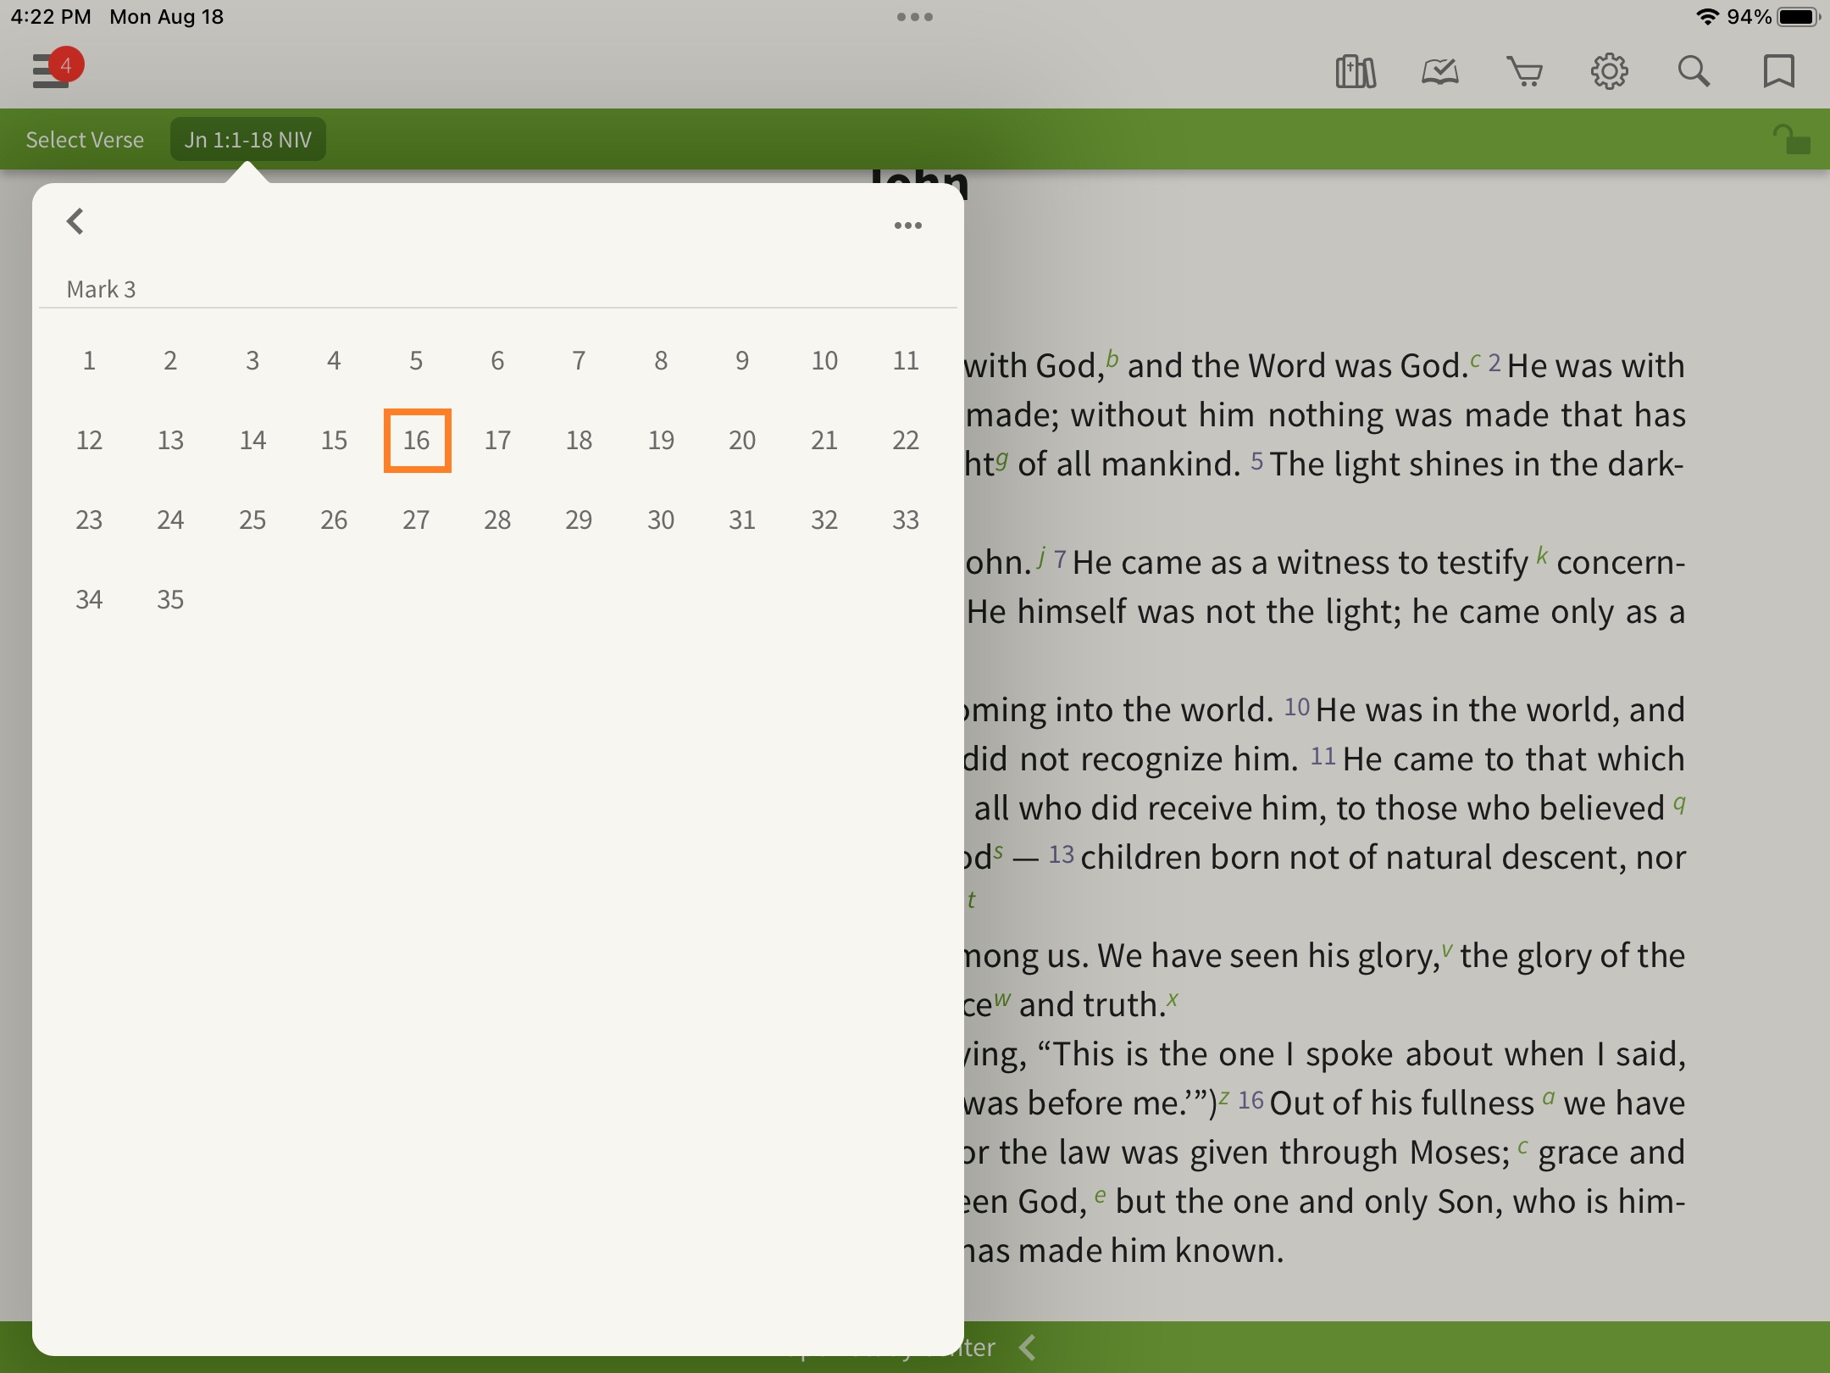Viewport: 1830px width, 1373px height.
Task: Pick verse 15
Action: (x=334, y=441)
